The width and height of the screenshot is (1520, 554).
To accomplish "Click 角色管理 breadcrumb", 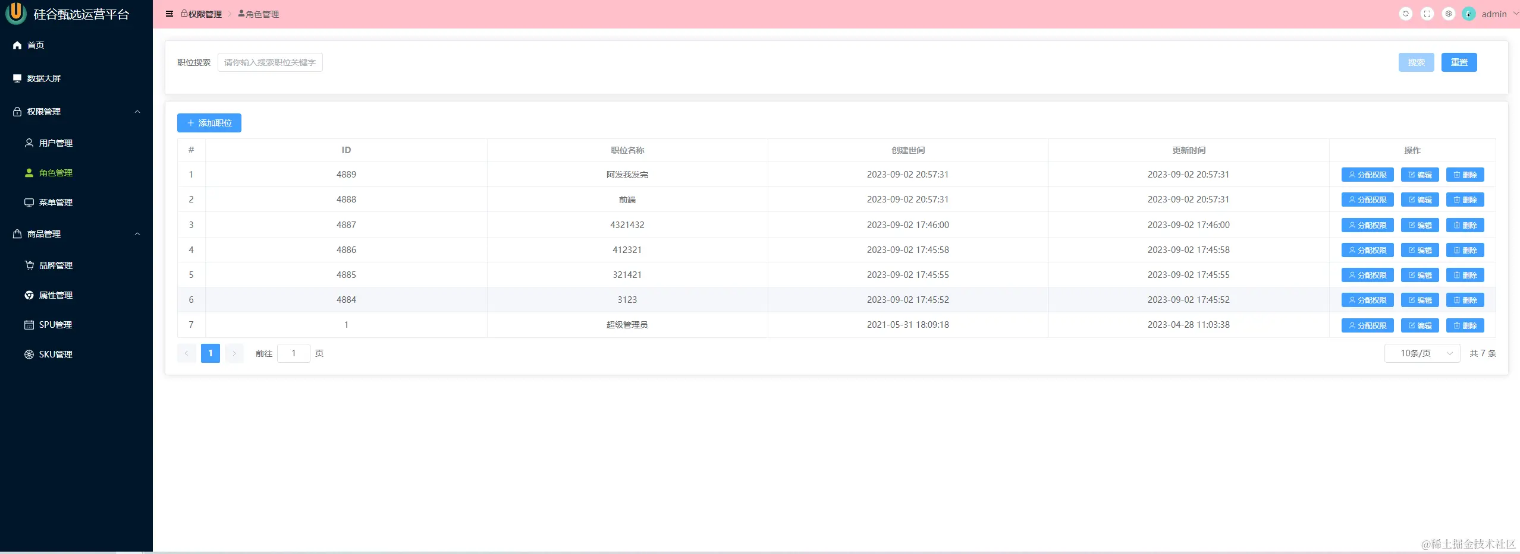I will click(x=258, y=14).
